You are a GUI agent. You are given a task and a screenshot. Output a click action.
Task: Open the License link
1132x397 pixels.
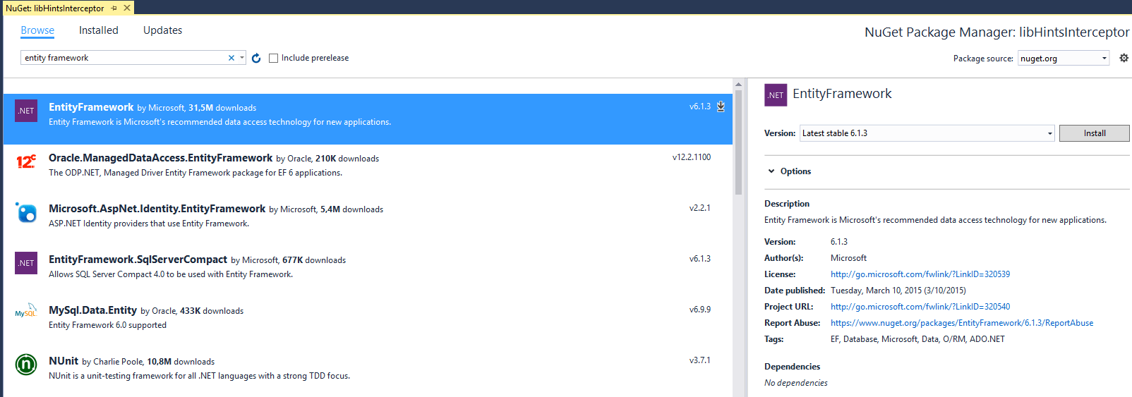[x=920, y=274]
